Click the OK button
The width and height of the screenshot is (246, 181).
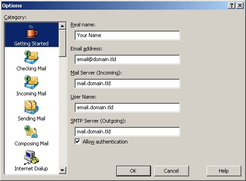click(133, 171)
